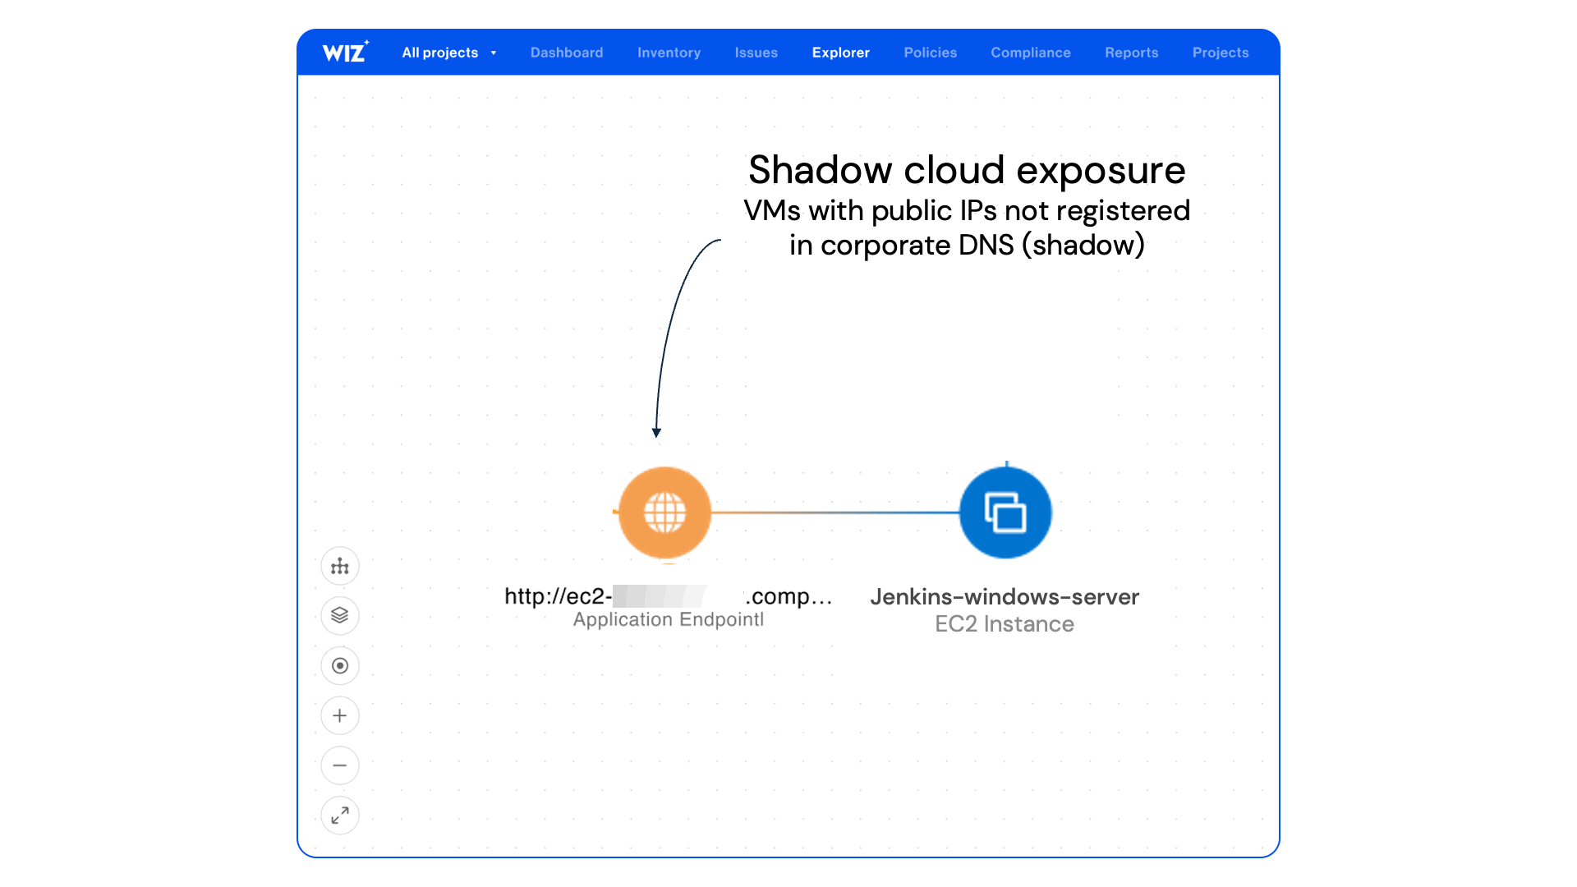1577x887 pixels.
Task: Open the hierarchy layout icon
Action: (340, 567)
